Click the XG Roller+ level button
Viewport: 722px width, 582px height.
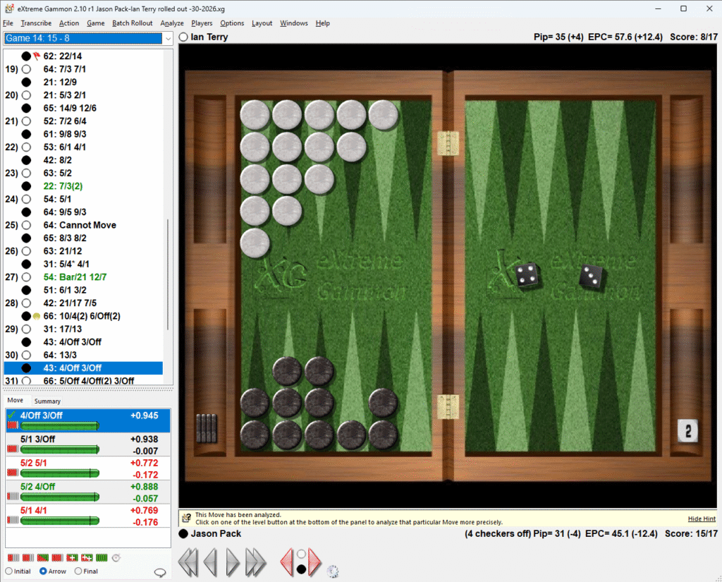point(73,558)
